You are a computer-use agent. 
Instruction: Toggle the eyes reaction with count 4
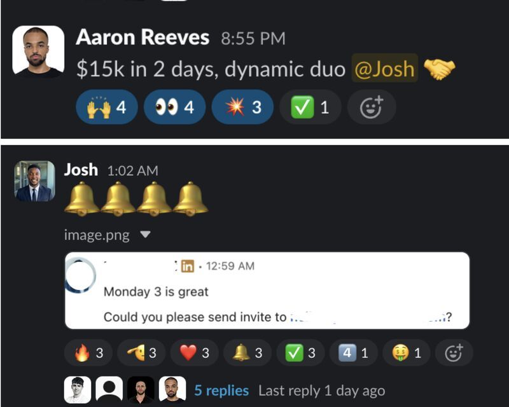click(x=174, y=107)
